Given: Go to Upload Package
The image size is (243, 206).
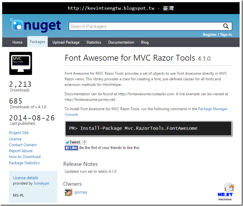Looking at the screenshot, I should [x=66, y=42].
